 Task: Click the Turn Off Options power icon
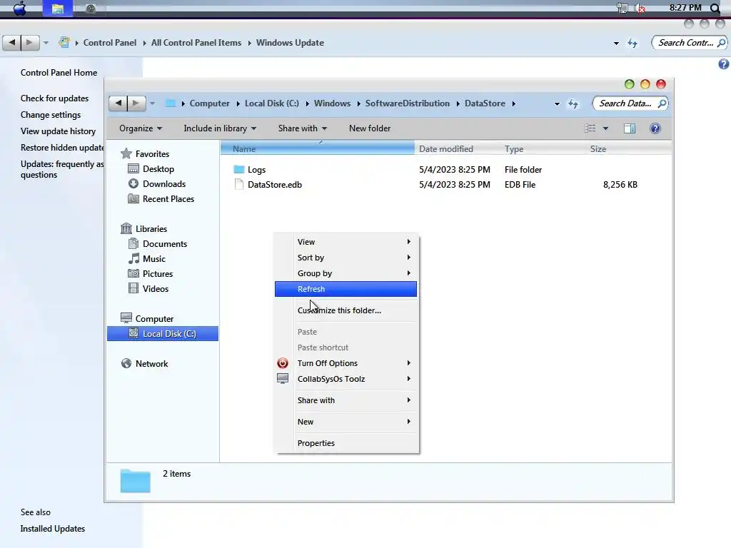coord(283,363)
